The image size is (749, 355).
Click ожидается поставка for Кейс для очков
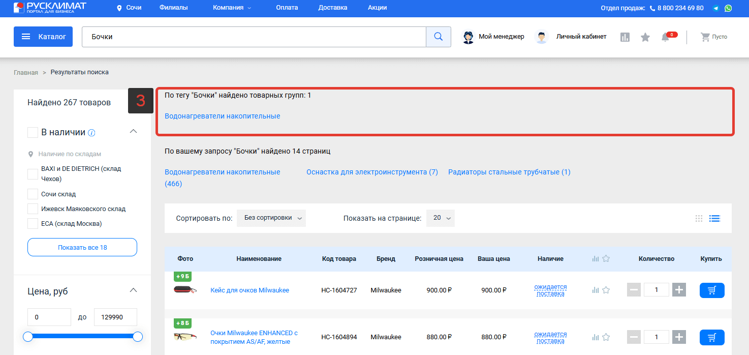550,290
